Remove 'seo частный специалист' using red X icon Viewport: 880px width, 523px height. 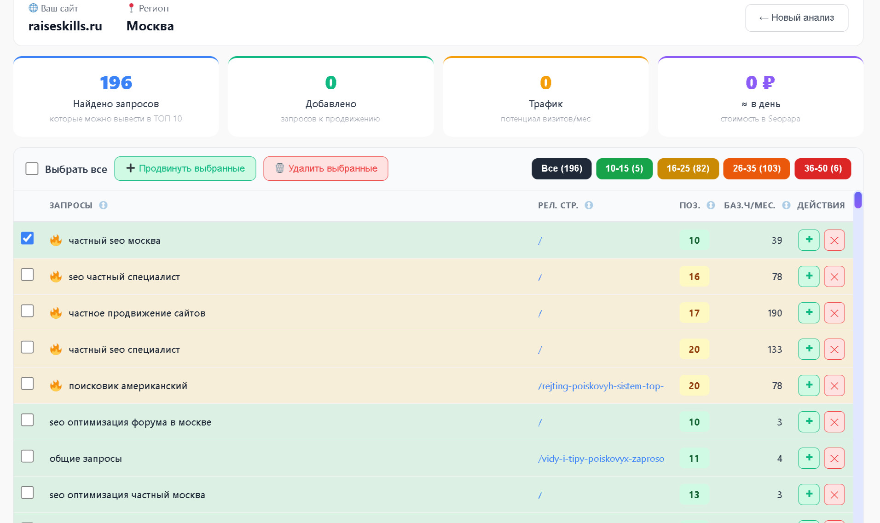(834, 276)
